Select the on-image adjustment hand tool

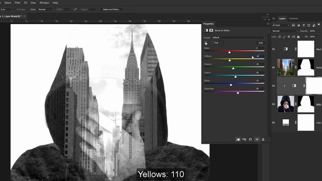point(206,43)
